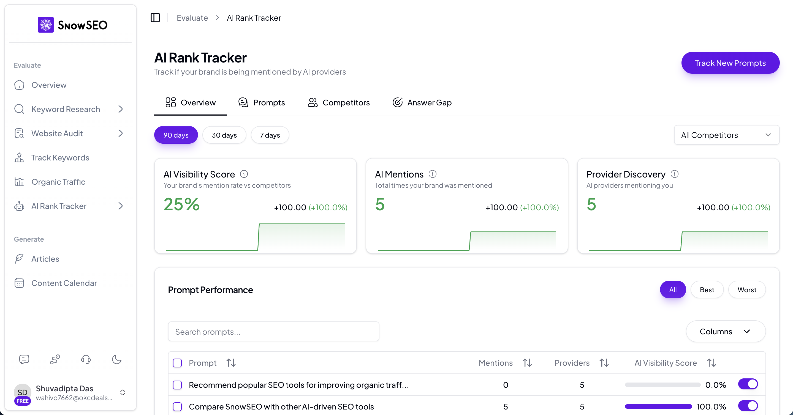Click the AI Rank Tracker robot icon
The image size is (793, 415).
pos(19,206)
